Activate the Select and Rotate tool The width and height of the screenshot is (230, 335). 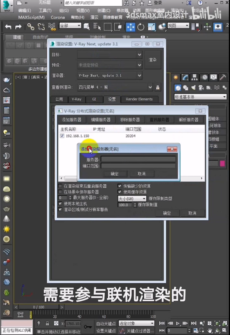point(141,27)
